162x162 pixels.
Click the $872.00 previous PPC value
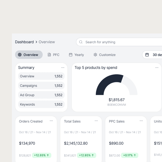(x=114, y=156)
